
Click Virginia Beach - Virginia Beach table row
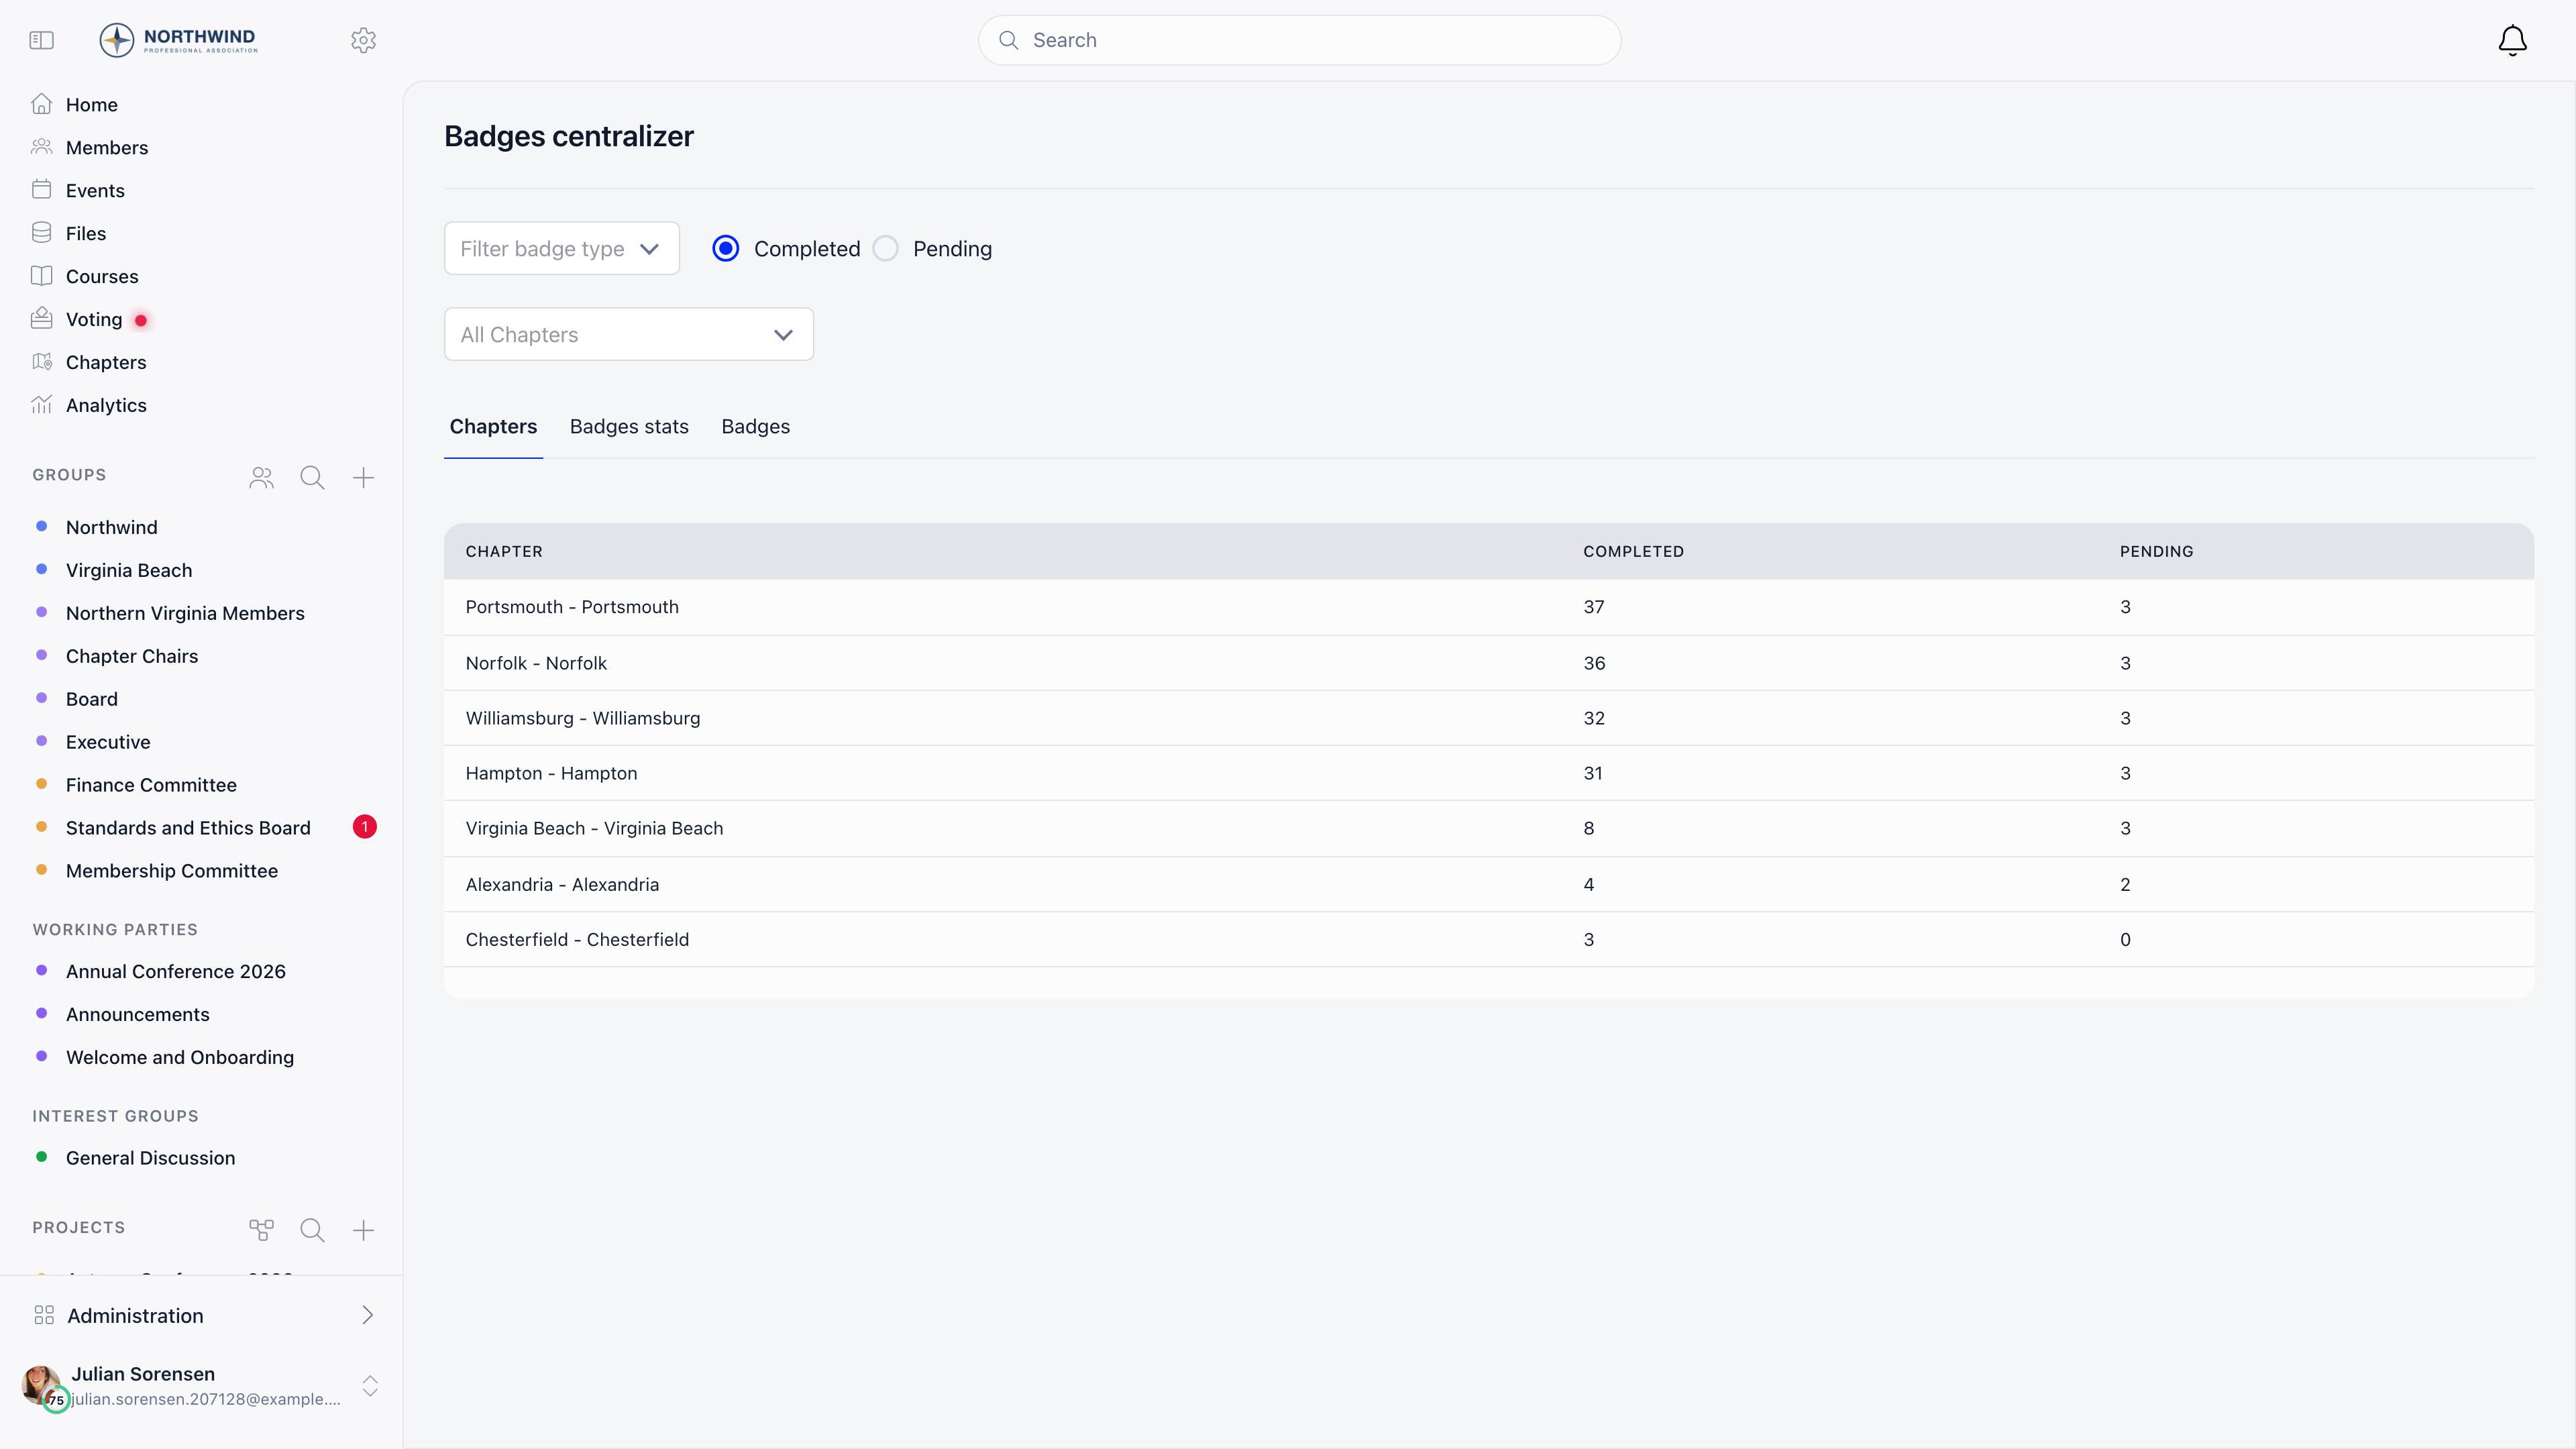[1489, 828]
